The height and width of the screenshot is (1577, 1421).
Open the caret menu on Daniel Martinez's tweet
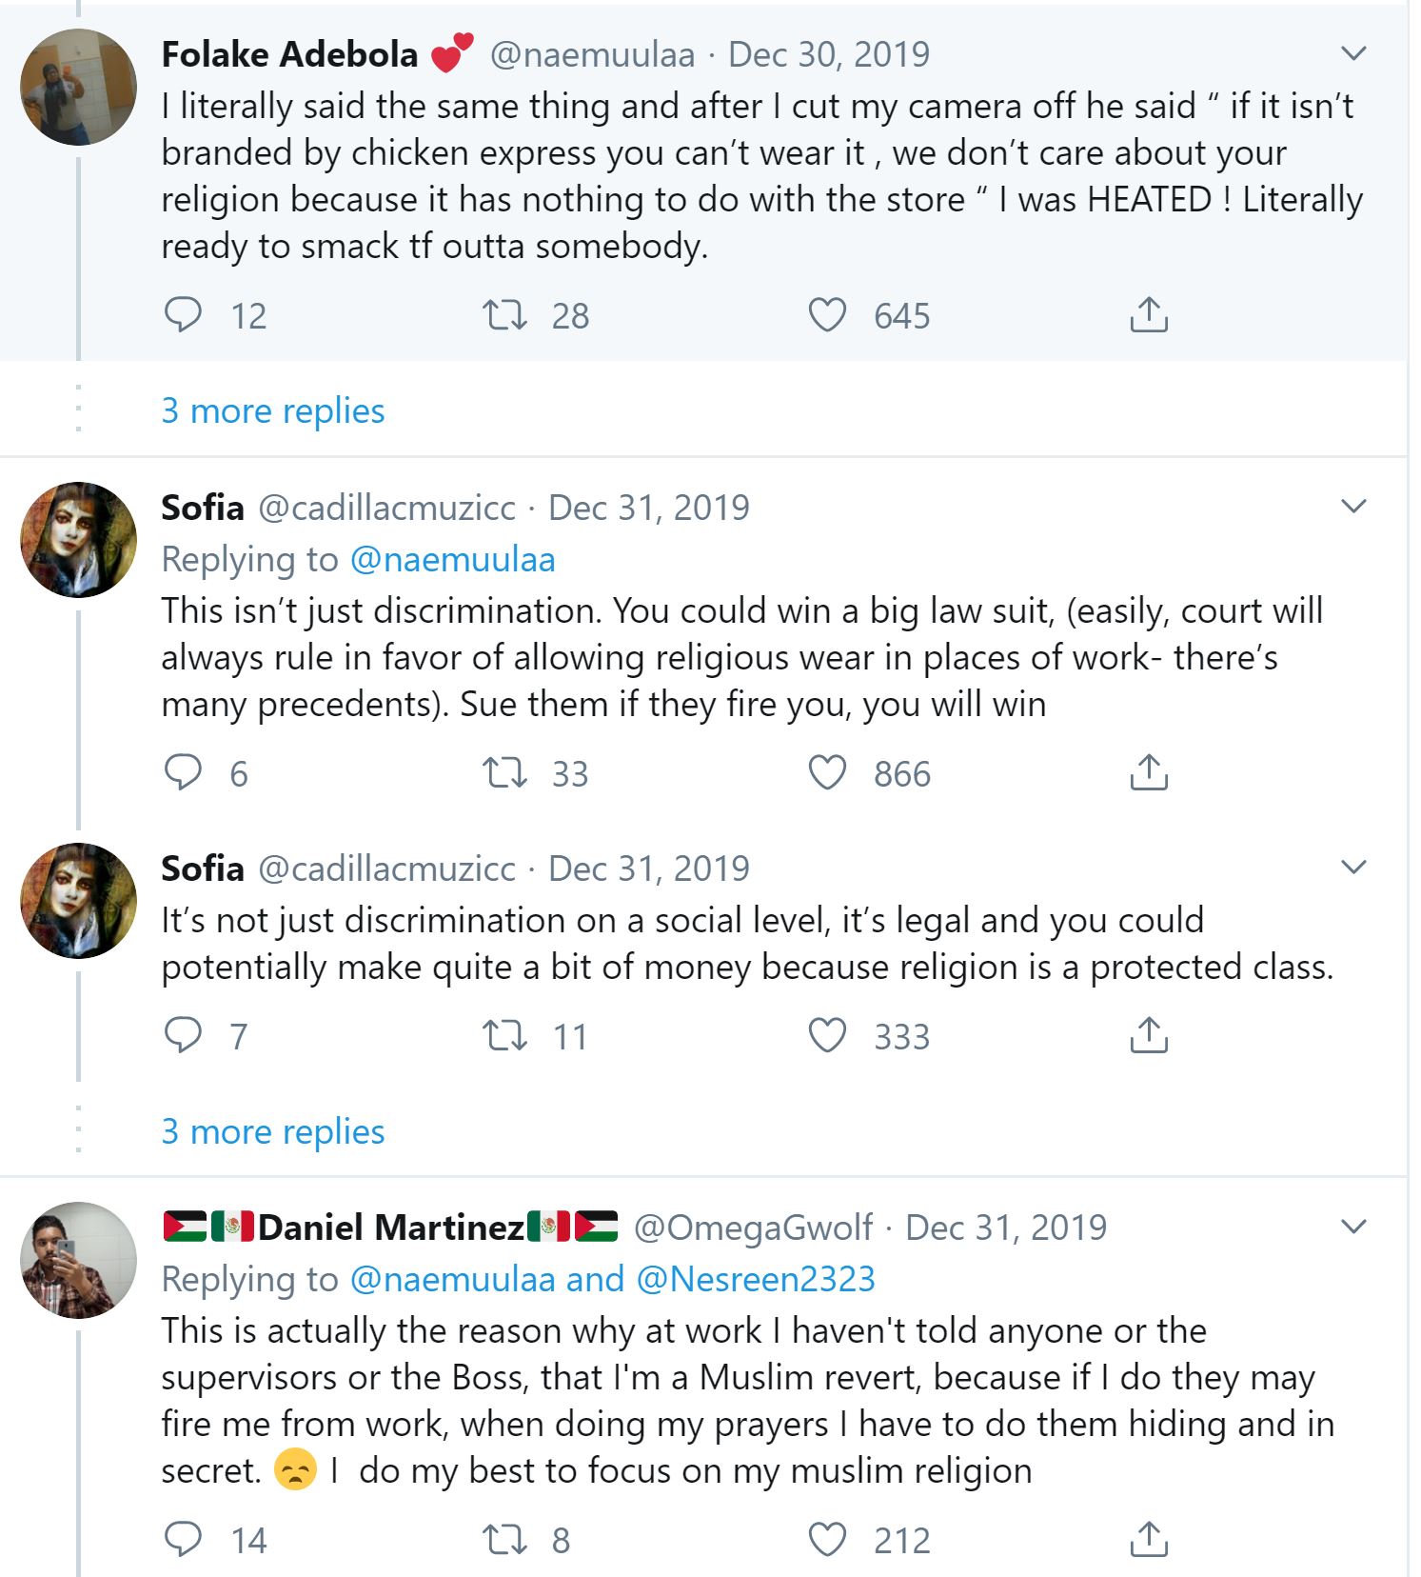(1353, 1227)
